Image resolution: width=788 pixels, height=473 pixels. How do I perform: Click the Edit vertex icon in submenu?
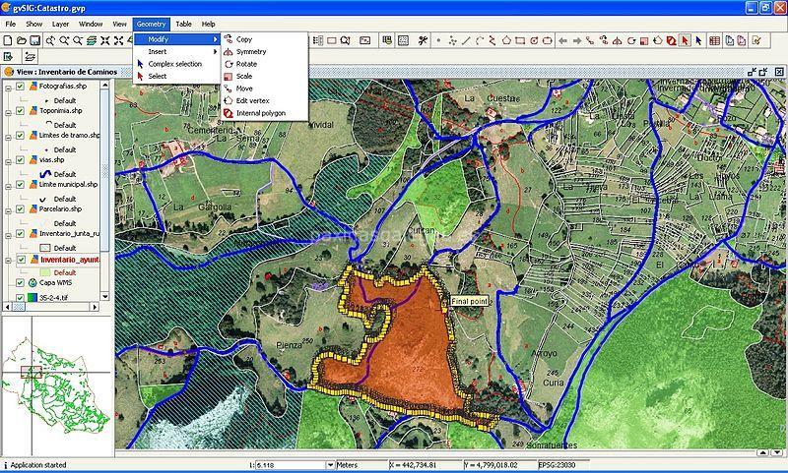[x=228, y=100]
